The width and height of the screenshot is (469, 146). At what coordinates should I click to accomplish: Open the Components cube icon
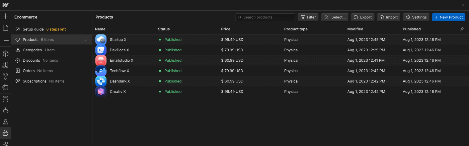5,54
